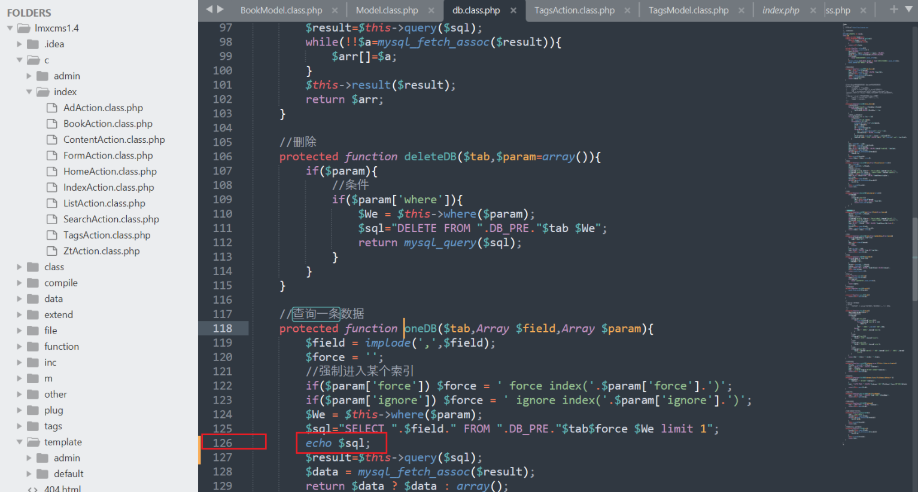Expand the data folder

(19, 298)
